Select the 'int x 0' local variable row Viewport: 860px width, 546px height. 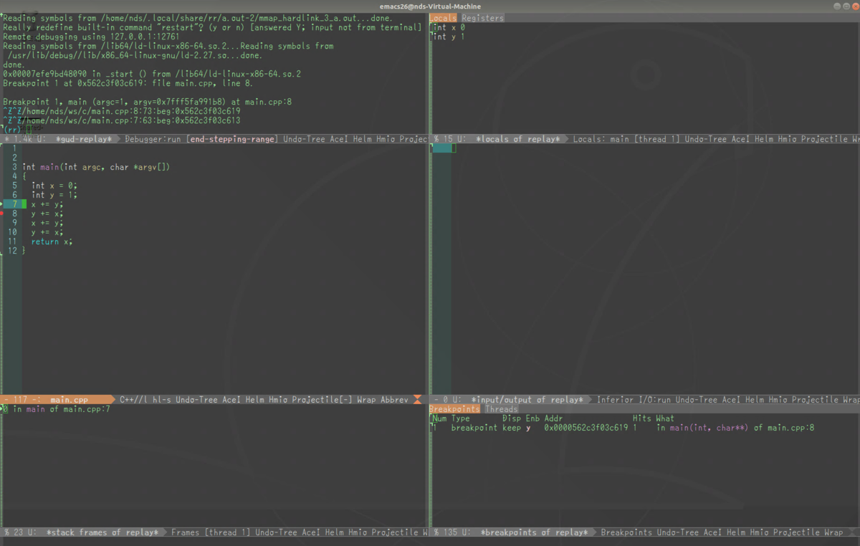(x=449, y=27)
